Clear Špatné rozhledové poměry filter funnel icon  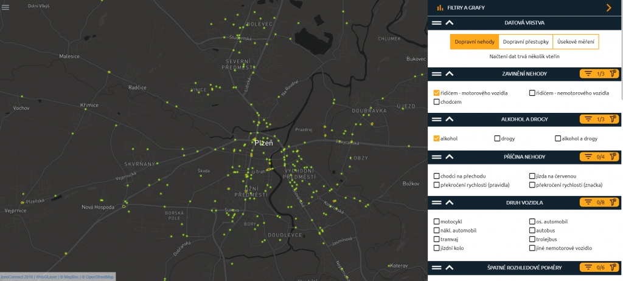613,268
